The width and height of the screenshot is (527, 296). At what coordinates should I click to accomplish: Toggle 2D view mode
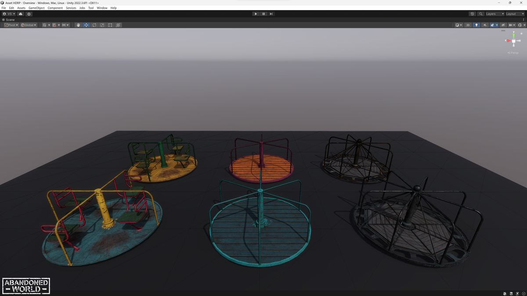(468, 25)
